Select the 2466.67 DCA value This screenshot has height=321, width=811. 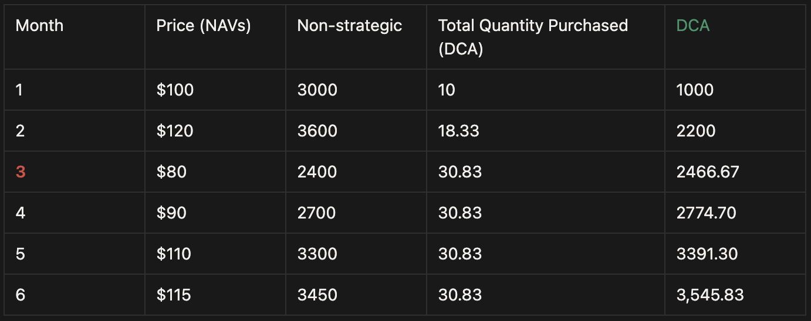coord(708,172)
